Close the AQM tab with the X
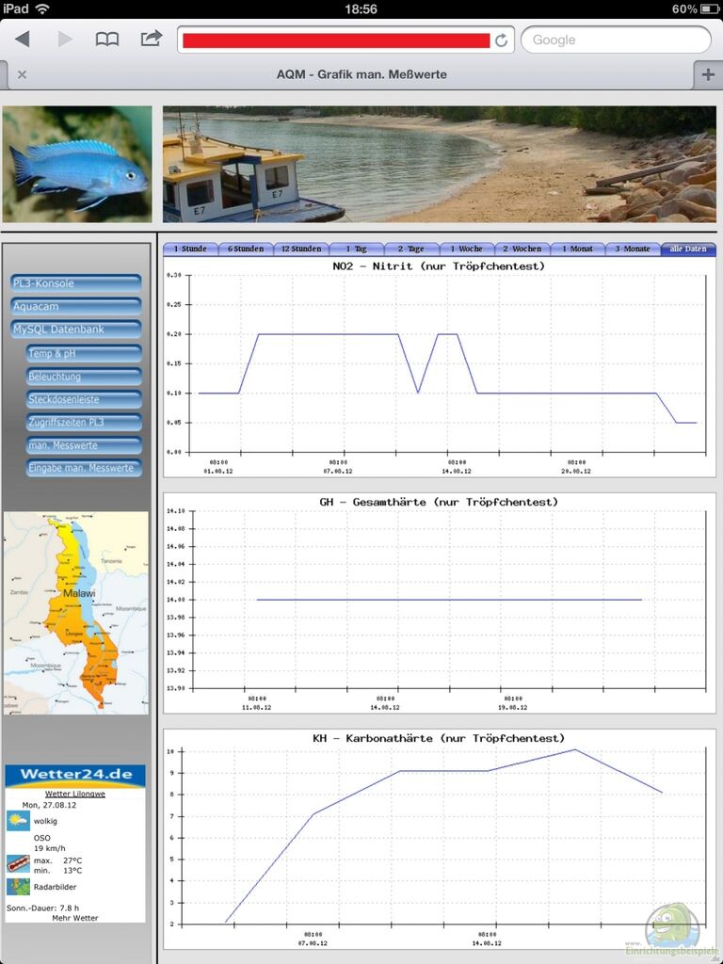This screenshot has height=964, width=723. pyautogui.click(x=22, y=74)
